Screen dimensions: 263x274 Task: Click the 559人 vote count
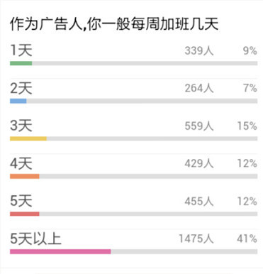pyautogui.click(x=199, y=126)
